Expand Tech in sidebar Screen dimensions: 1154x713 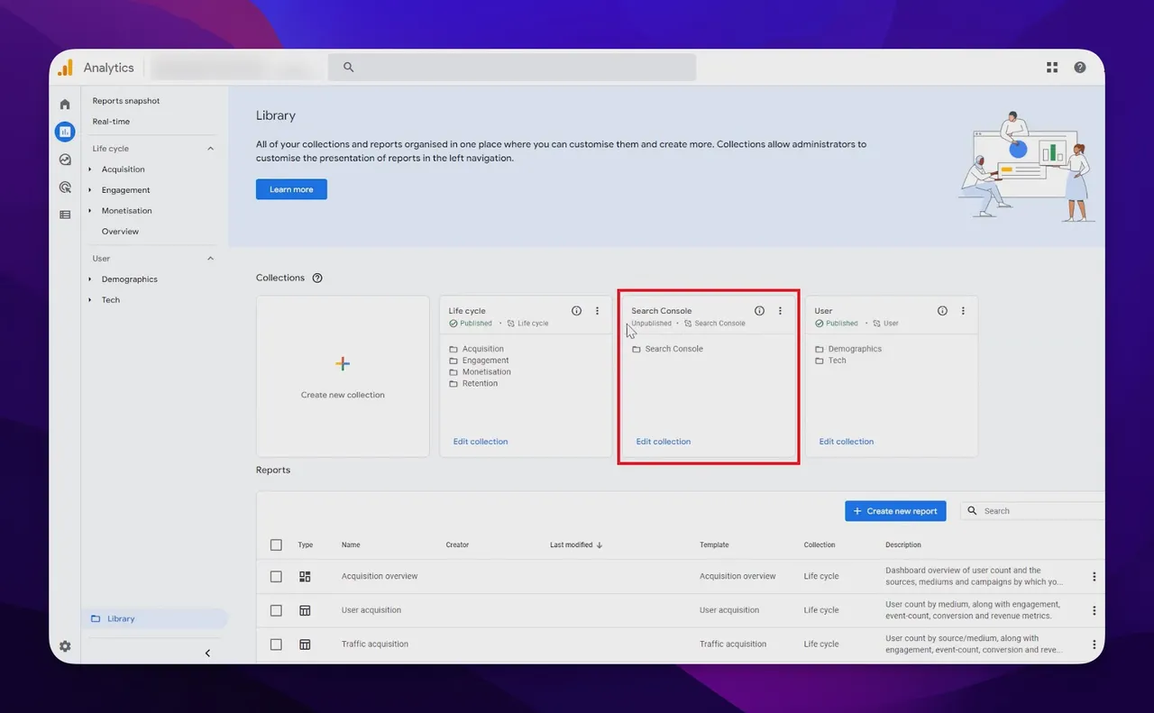pyautogui.click(x=90, y=300)
